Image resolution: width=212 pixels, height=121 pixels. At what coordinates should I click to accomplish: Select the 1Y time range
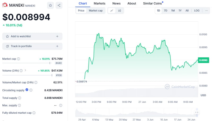click(180, 11)
